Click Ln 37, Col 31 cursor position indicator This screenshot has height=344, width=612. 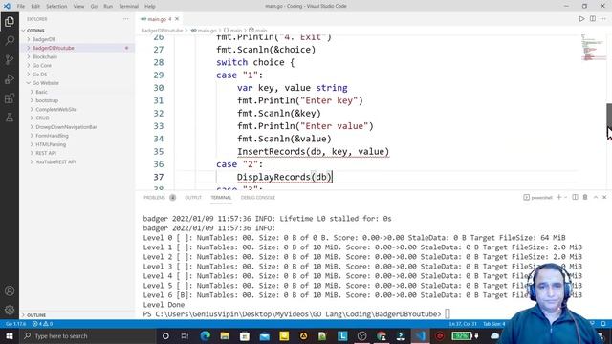pyautogui.click(x=463, y=324)
